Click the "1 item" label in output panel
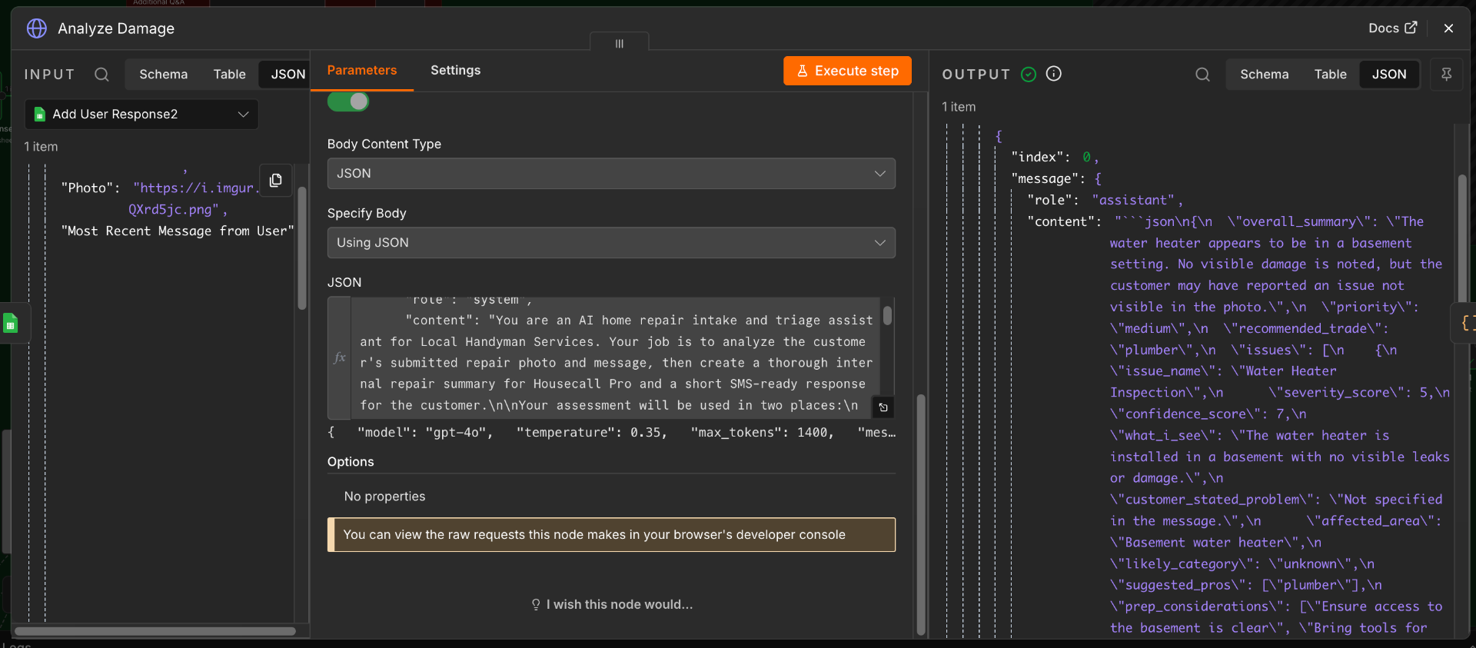1476x648 pixels. click(x=959, y=108)
